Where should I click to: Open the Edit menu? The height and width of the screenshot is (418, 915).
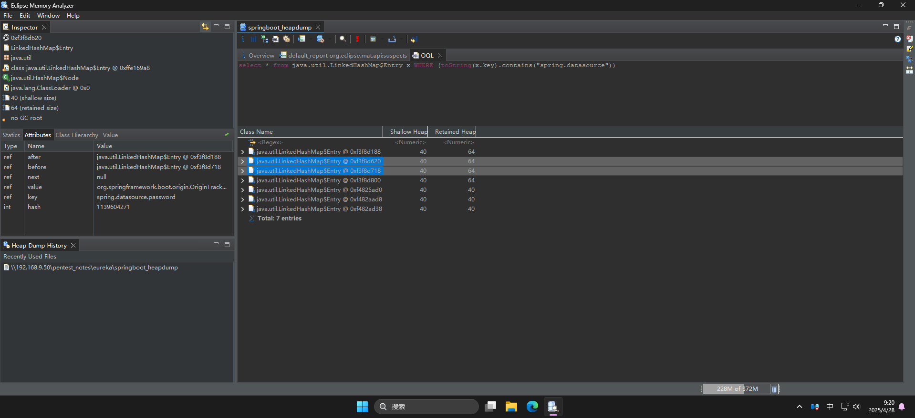point(25,15)
